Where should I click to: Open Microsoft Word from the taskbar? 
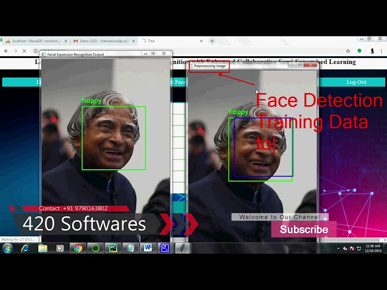pos(148,248)
